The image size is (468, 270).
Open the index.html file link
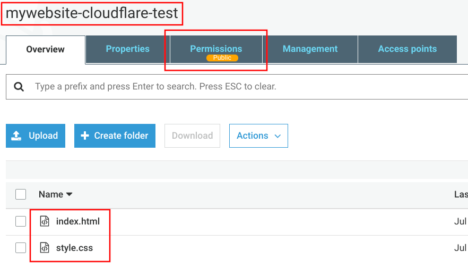click(77, 221)
